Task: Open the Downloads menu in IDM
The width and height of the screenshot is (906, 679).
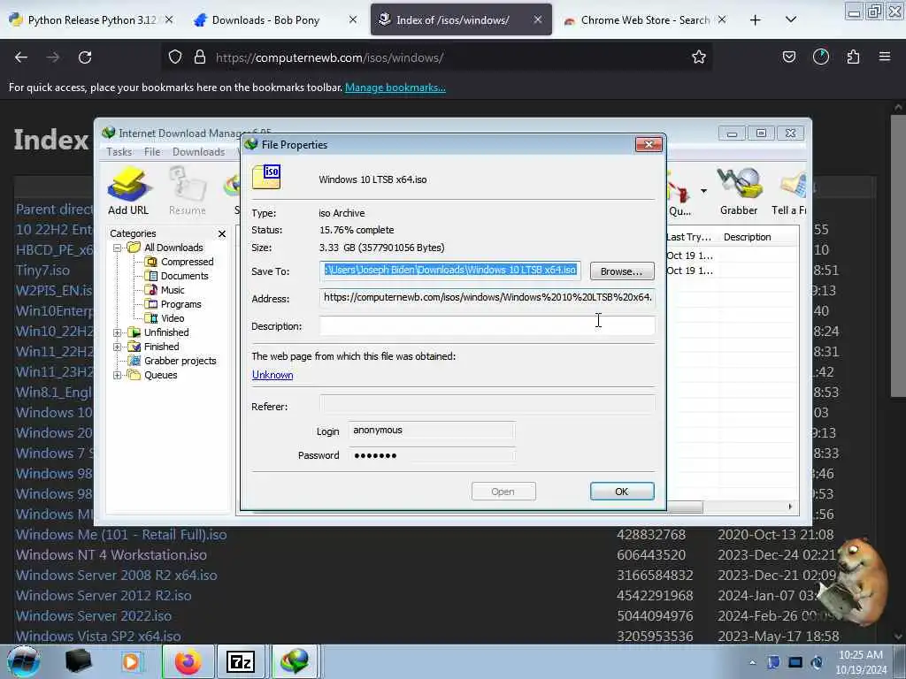Action: [x=198, y=152]
